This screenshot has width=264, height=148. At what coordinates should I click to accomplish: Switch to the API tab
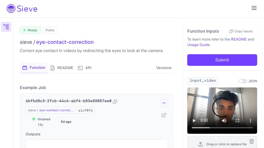click(85, 68)
